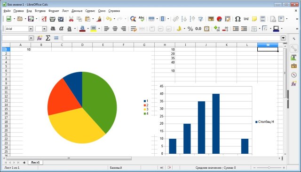Apply AutoFilter funnel icon

tap(201, 19)
